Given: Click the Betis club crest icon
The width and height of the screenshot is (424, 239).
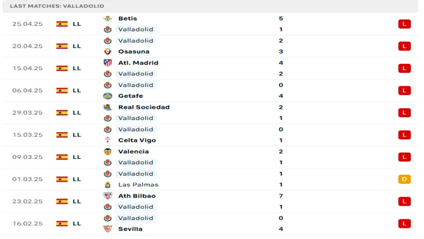Looking at the screenshot, I should pyautogui.click(x=108, y=19).
